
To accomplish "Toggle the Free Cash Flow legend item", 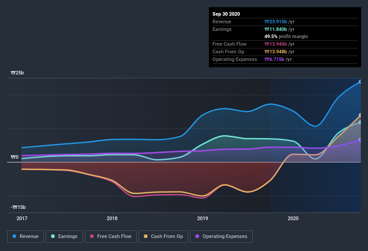I will [110, 236].
